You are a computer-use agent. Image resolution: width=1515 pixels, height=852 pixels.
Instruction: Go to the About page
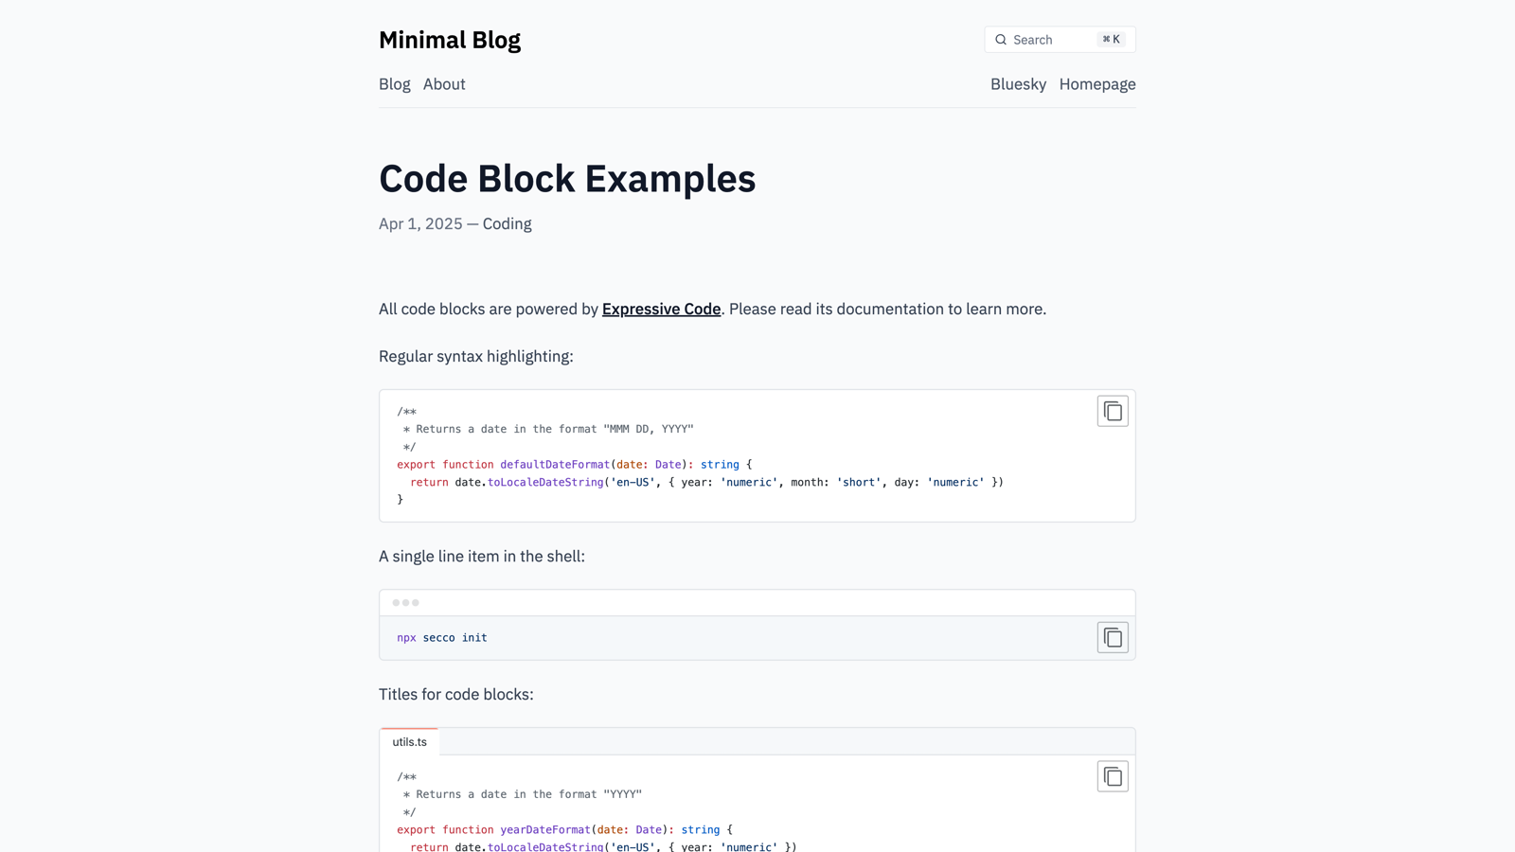tap(444, 84)
